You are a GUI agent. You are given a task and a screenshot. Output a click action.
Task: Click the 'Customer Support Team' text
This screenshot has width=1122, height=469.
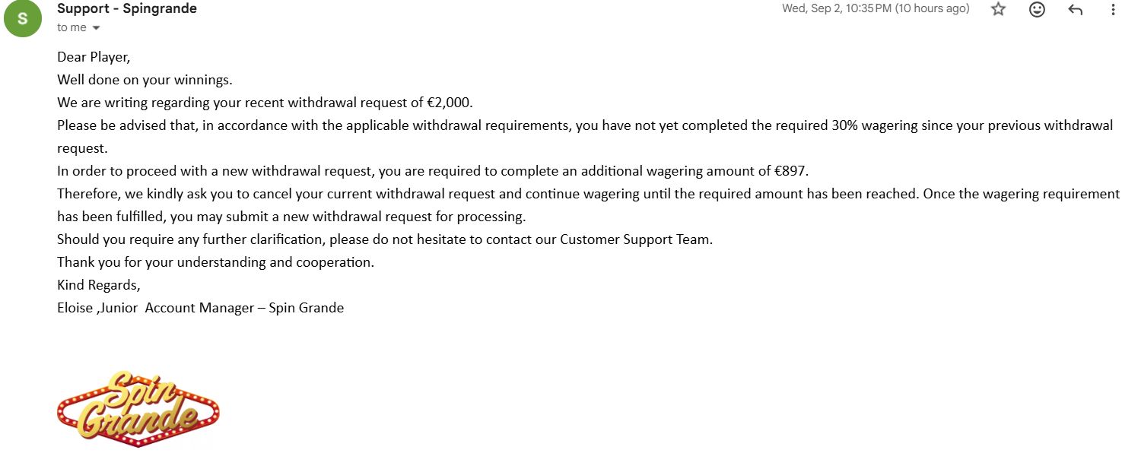pos(635,239)
